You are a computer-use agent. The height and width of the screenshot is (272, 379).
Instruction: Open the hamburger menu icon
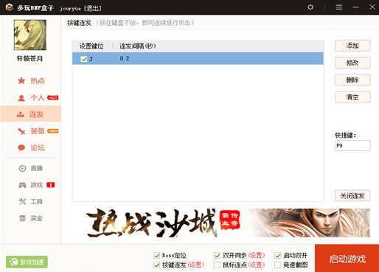click(339, 7)
